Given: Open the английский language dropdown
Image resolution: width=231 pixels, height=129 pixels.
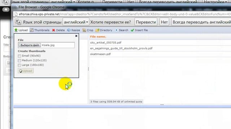Looking at the screenshot, I should pyautogui.click(x=76, y=22).
